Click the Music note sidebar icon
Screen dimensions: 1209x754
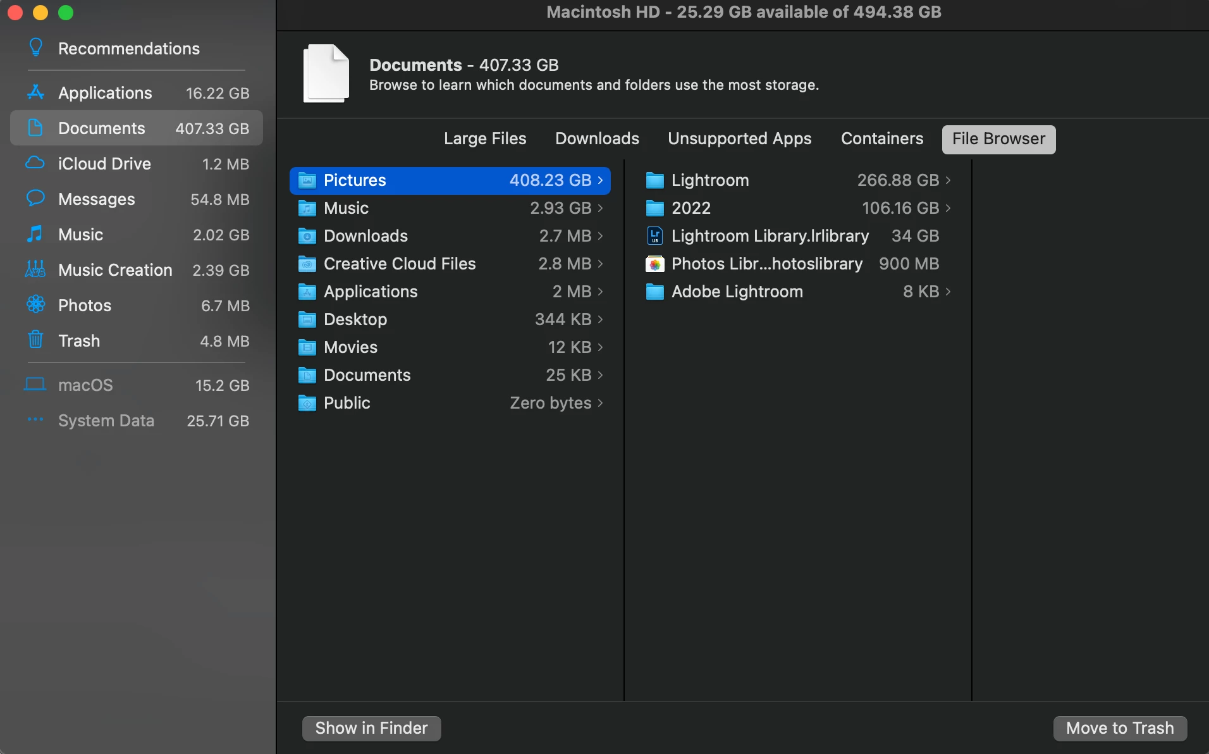(x=35, y=234)
